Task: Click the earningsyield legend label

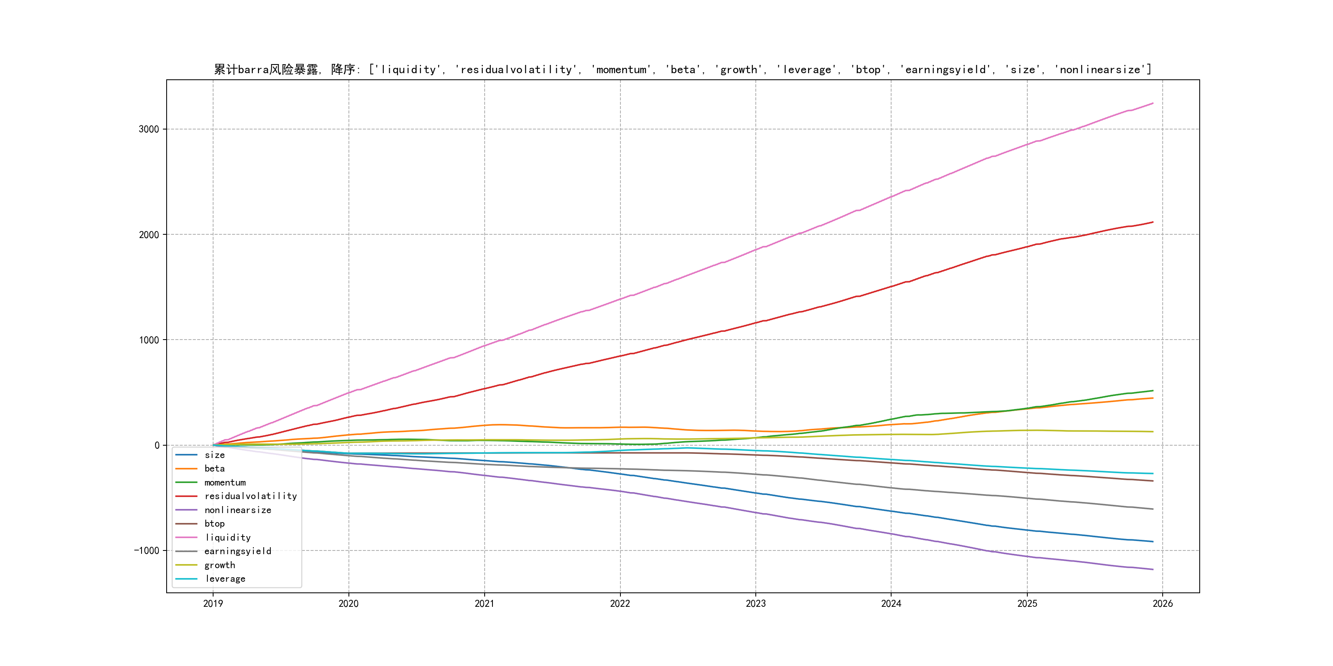Action: [x=237, y=551]
